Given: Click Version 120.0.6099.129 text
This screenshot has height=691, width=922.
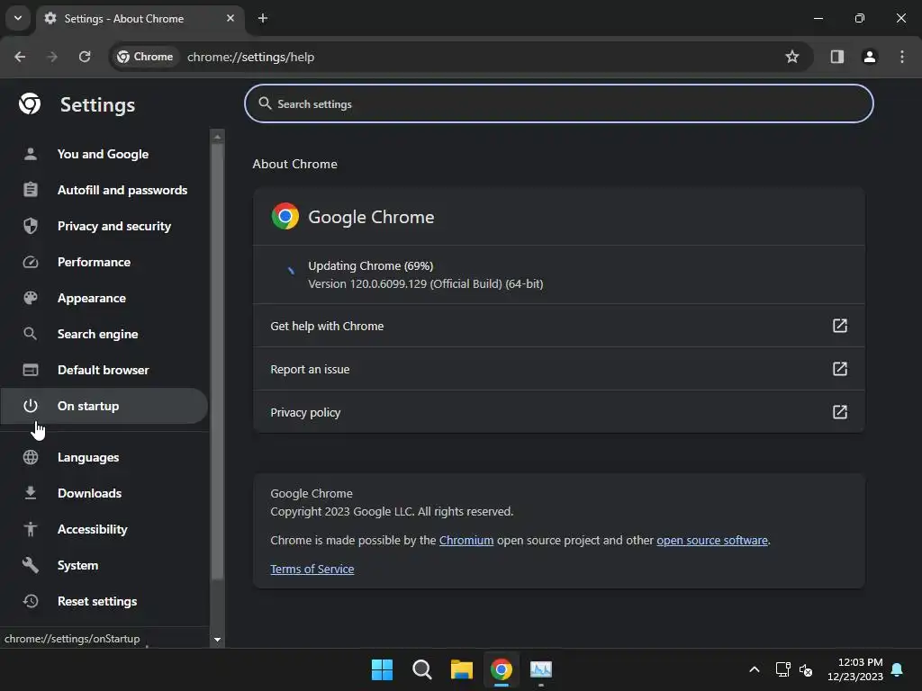Looking at the screenshot, I should (x=426, y=283).
